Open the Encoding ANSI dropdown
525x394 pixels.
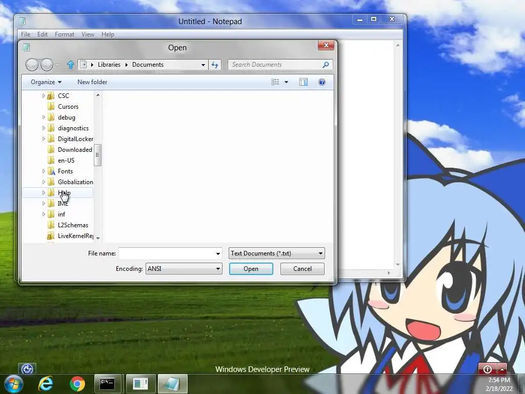(x=184, y=269)
